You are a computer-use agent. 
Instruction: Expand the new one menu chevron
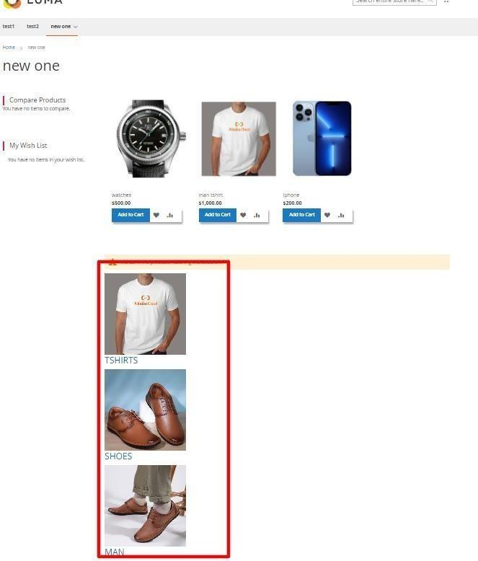click(x=76, y=27)
